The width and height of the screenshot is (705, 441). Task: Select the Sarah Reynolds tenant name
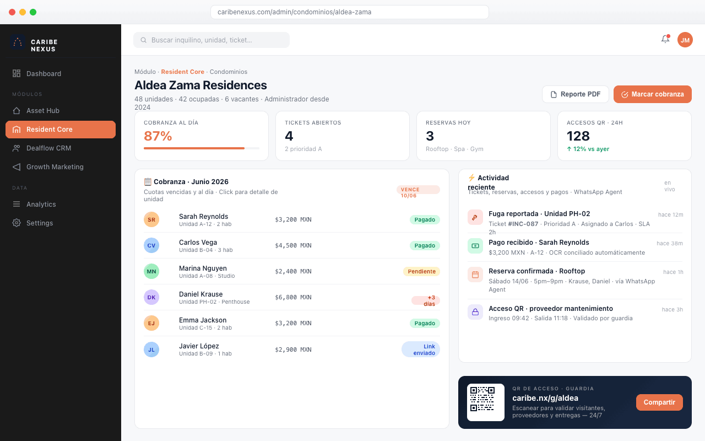pos(203,217)
